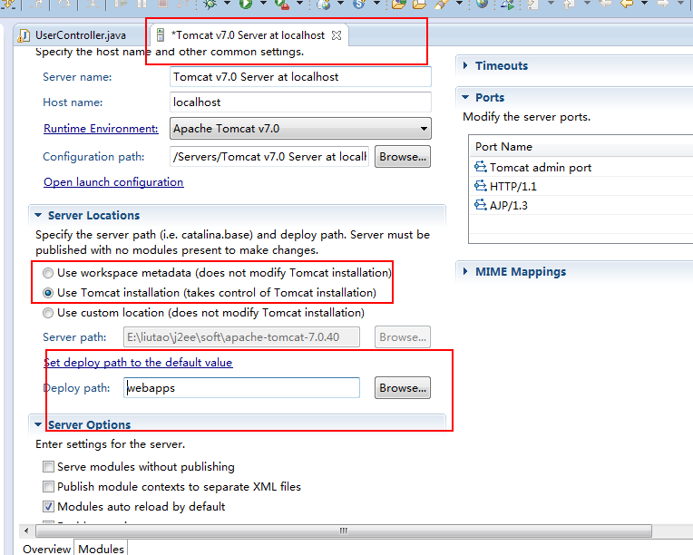The width and height of the screenshot is (693, 555).
Task: Click the port icon beside HTTP/1.1
Action: [x=481, y=186]
